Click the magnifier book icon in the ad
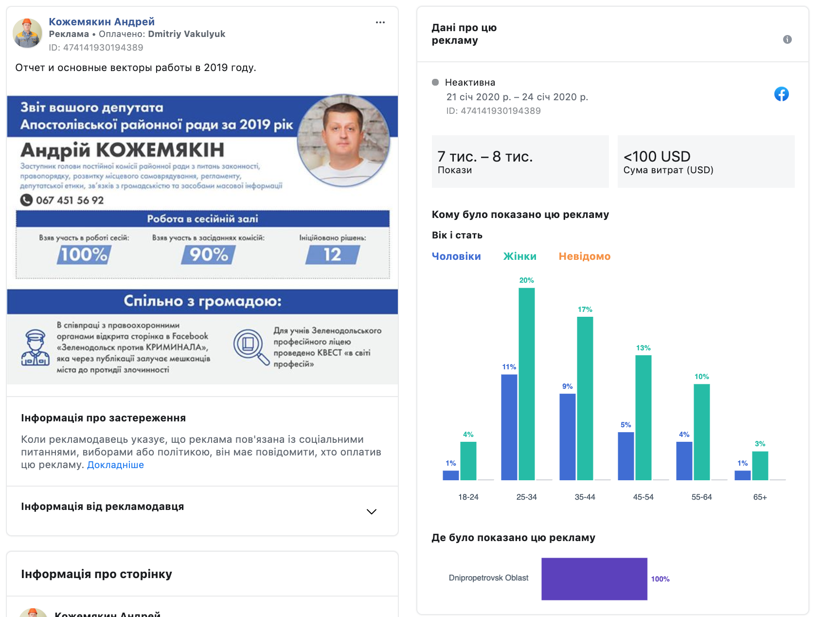This screenshot has width=822, height=617. pyautogui.click(x=250, y=347)
